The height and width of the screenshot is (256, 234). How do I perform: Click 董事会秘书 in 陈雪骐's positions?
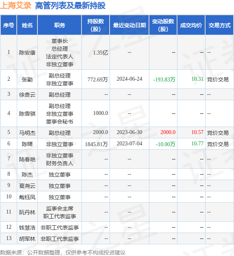(60, 122)
